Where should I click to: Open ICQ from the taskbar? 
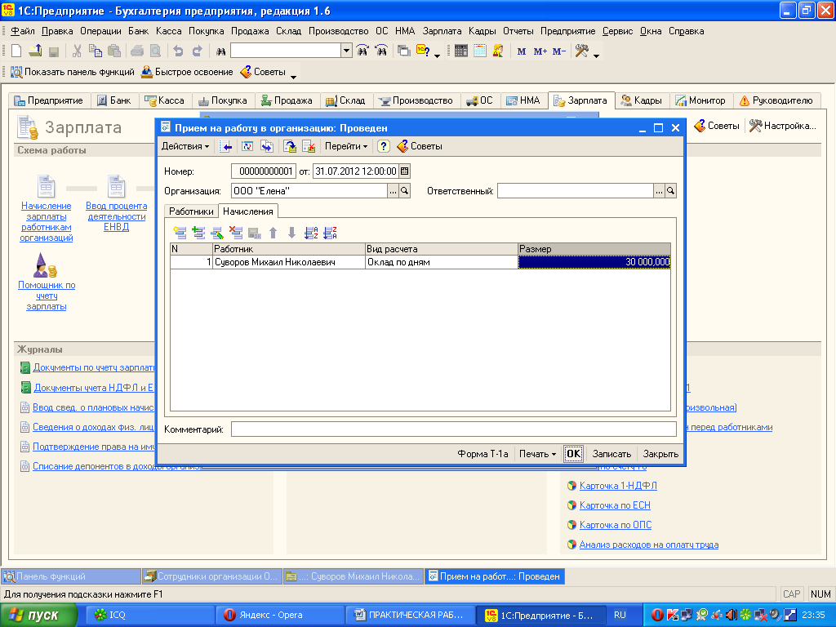tap(149, 616)
